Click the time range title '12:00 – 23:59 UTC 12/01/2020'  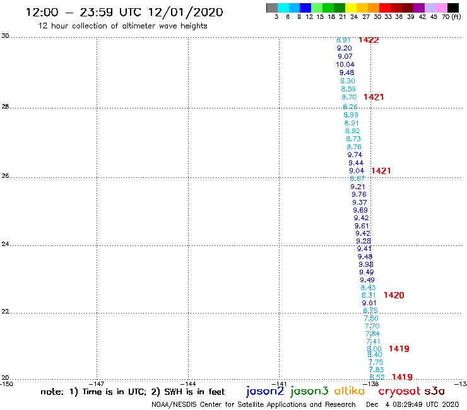pos(124,13)
